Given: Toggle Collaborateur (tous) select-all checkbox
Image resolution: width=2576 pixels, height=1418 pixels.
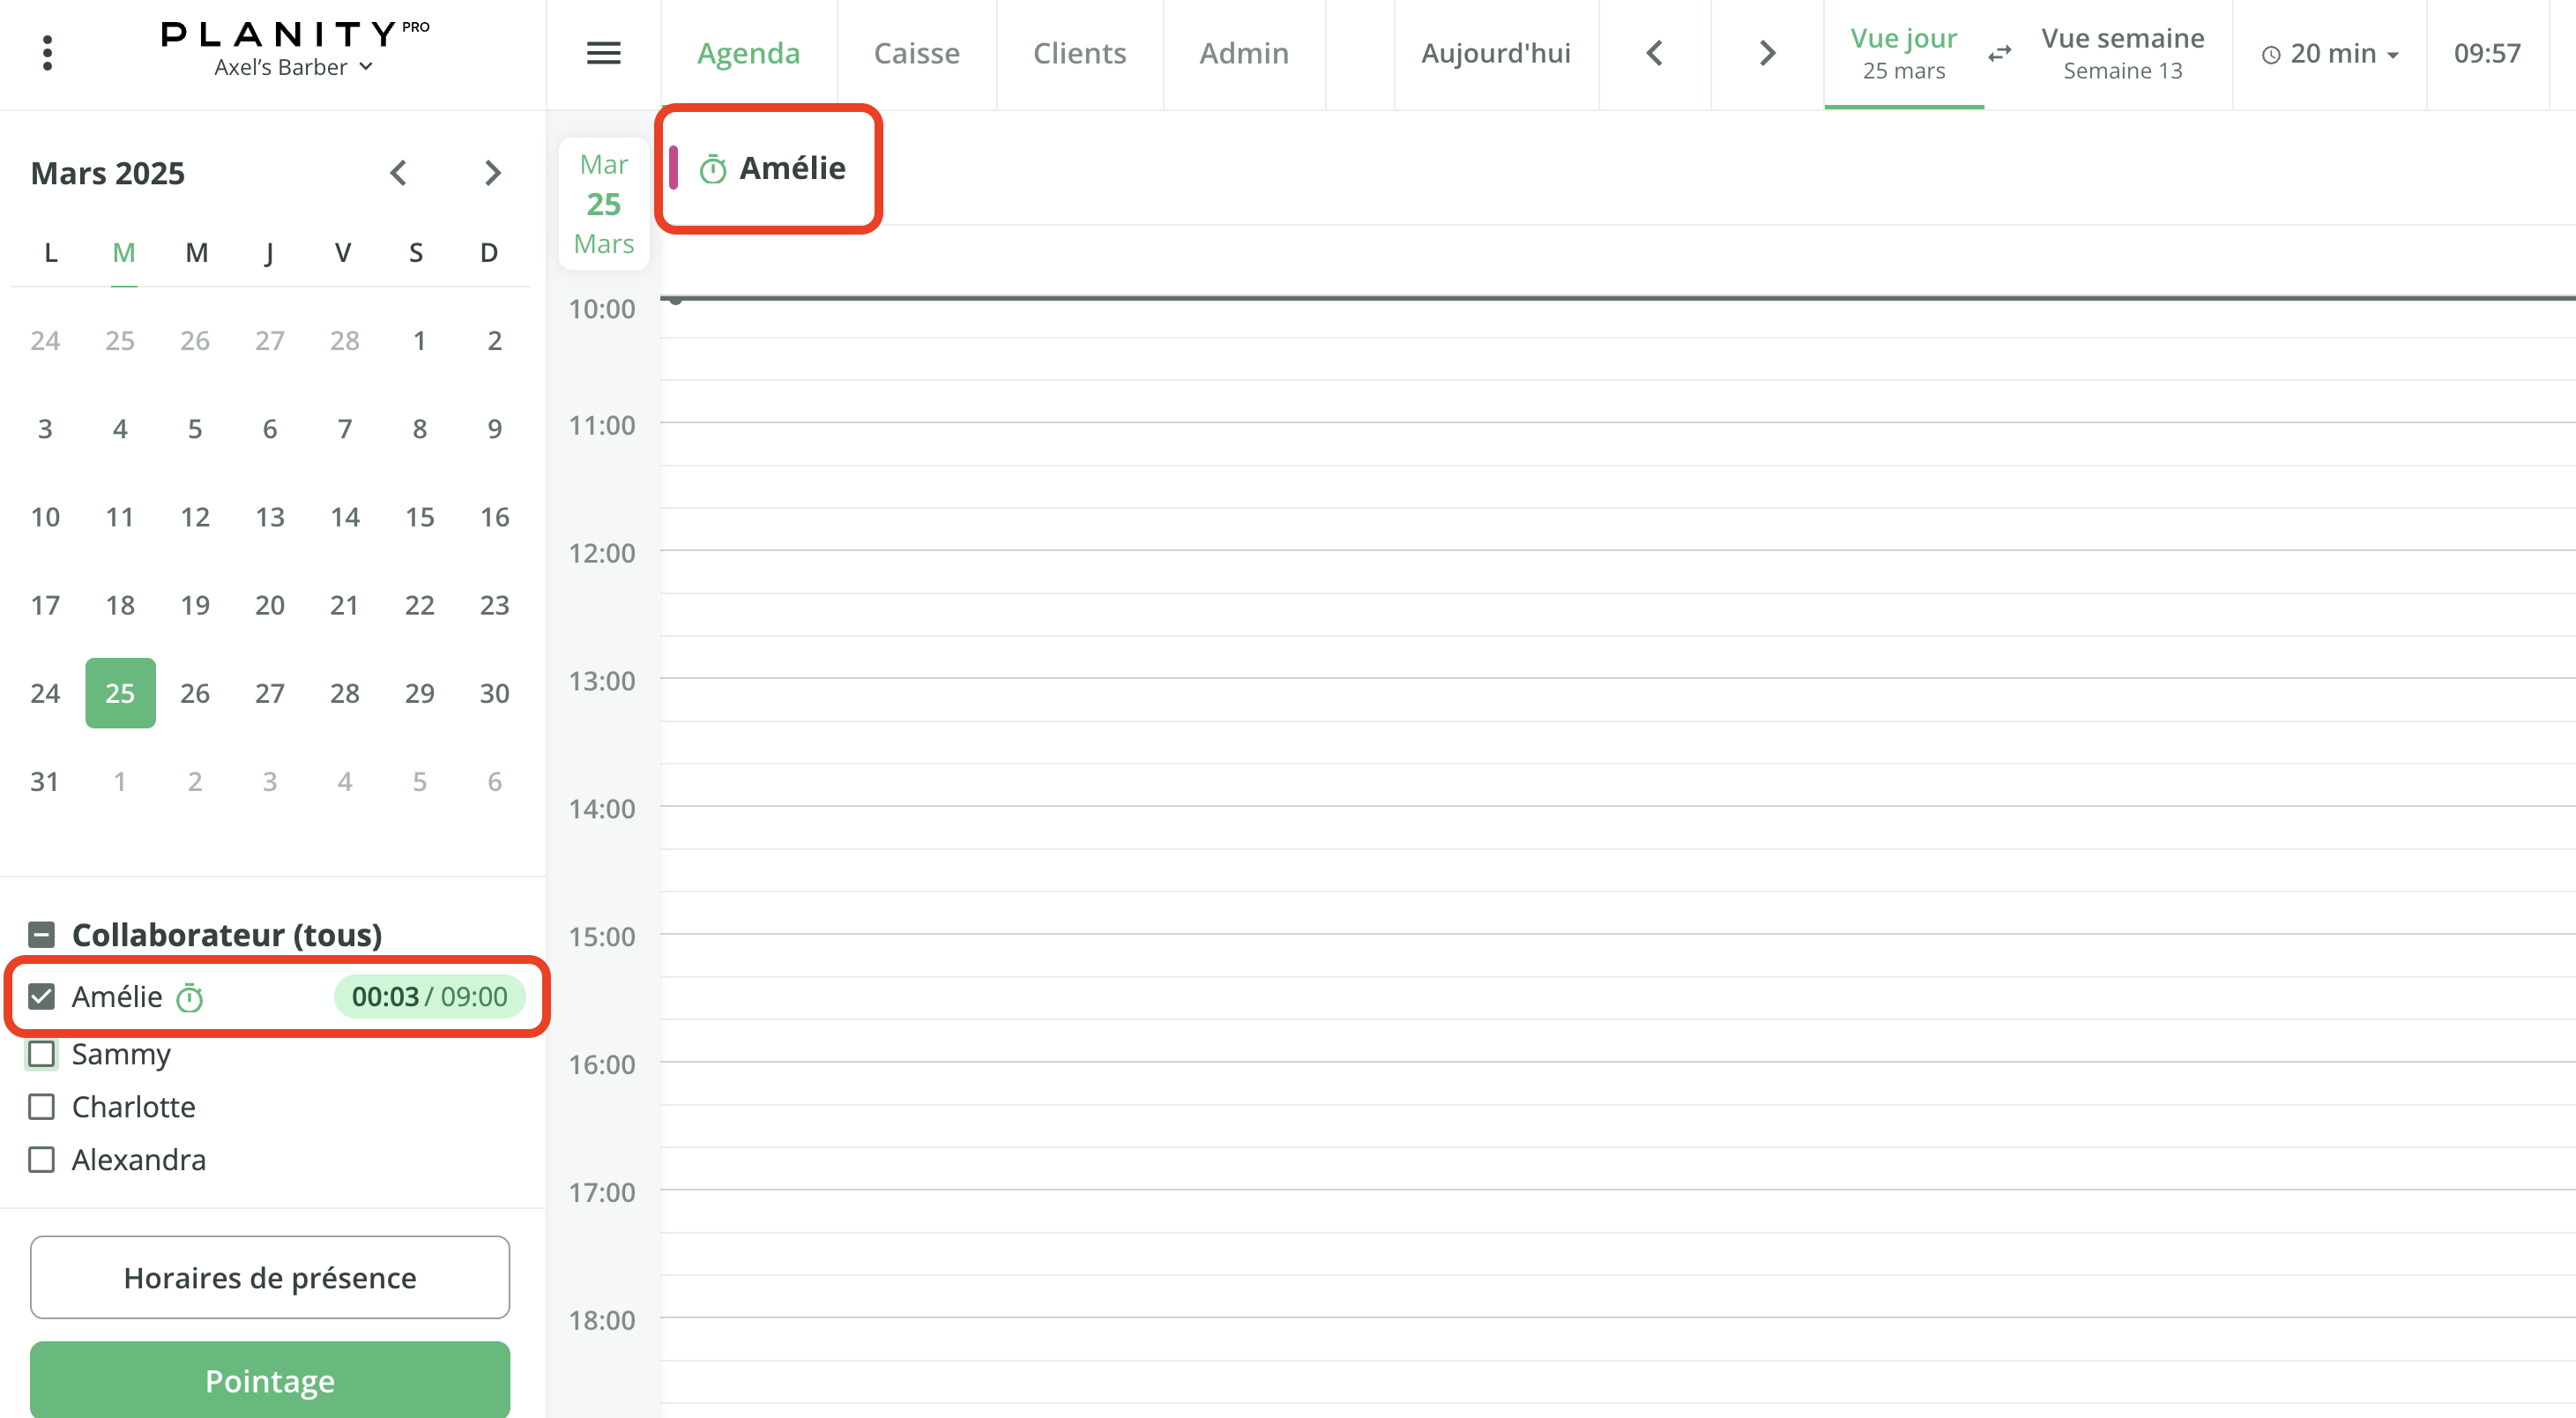Looking at the screenshot, I should click(42, 935).
